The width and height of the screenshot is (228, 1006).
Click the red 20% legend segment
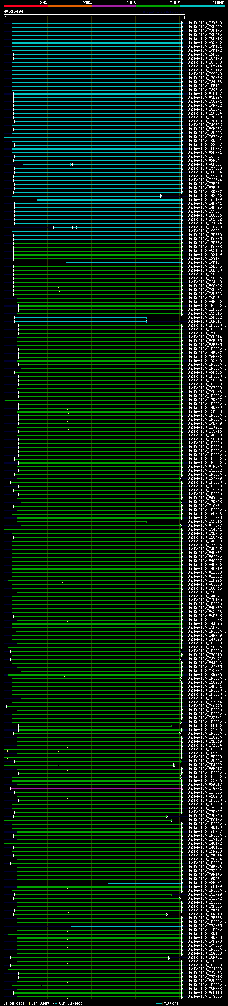25,6
